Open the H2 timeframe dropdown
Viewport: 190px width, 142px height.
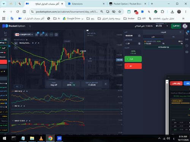tap(18, 86)
